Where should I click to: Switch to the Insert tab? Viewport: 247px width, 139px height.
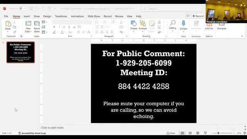point(27,16)
